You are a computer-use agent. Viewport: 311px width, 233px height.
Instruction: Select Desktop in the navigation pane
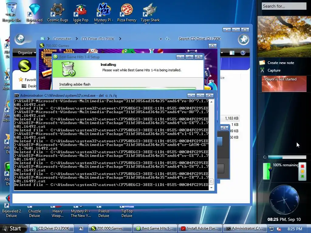click(x=29, y=86)
